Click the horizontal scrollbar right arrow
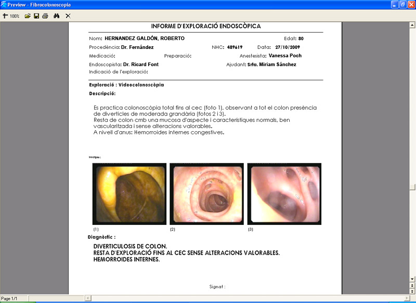416x303 pixels. pyautogui.click(x=407, y=298)
